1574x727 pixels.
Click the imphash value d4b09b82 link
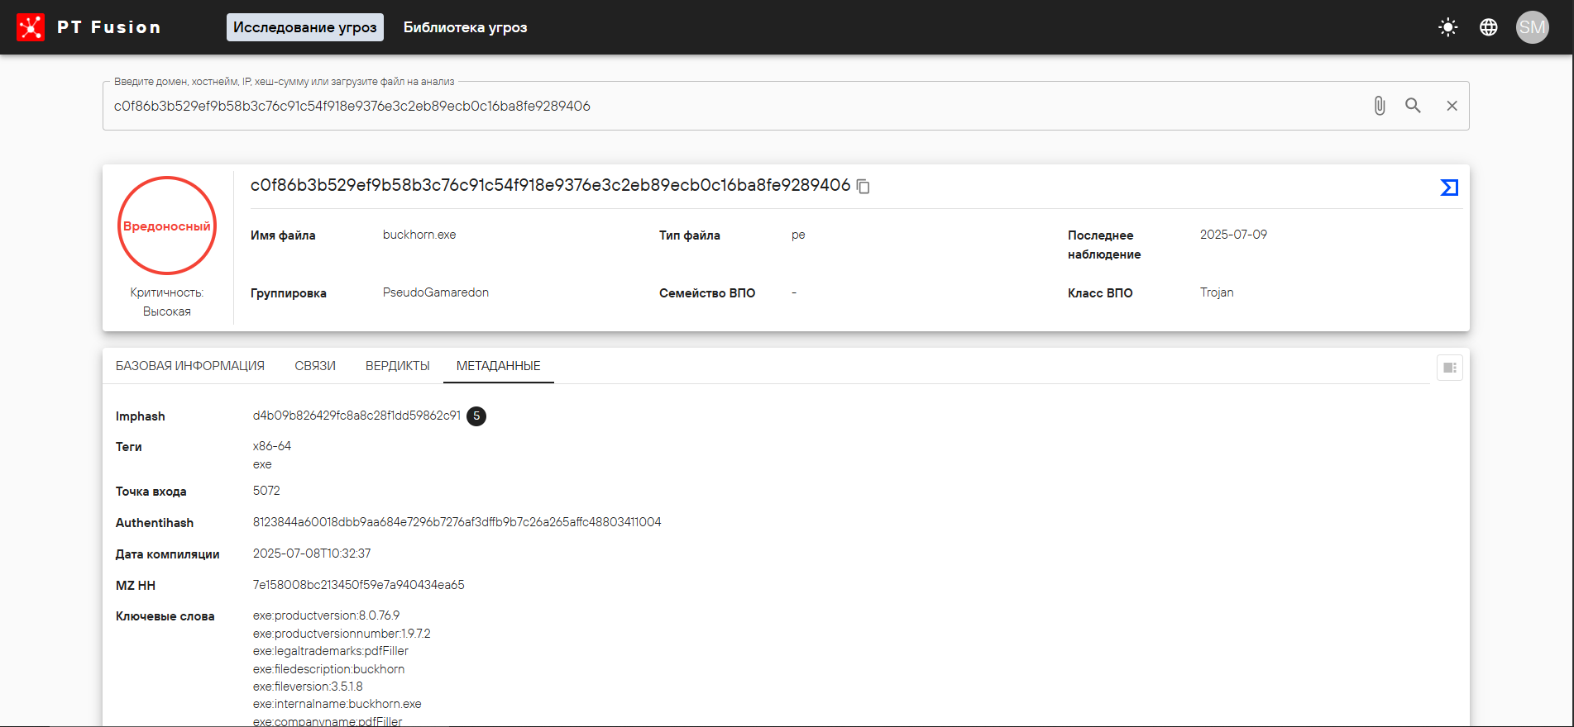tap(356, 416)
